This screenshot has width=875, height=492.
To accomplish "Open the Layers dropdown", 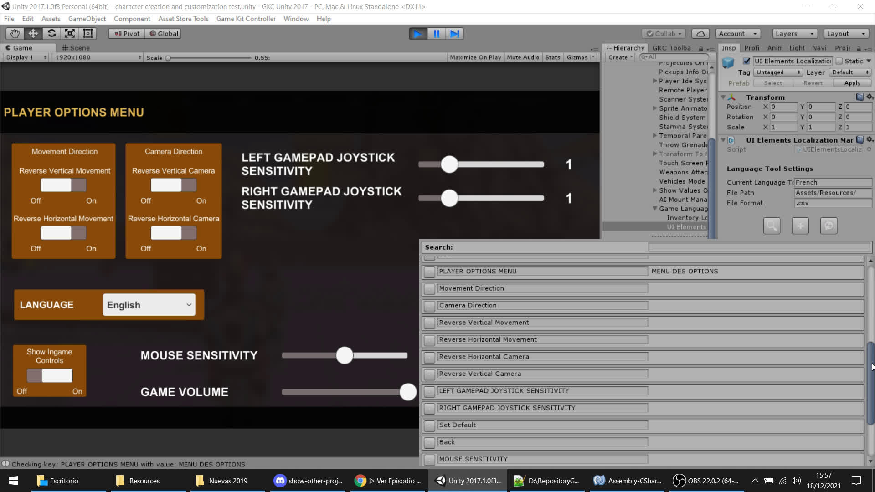I will (794, 34).
